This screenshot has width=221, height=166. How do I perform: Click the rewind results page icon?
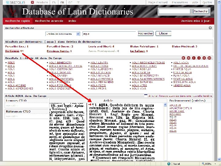[x=188, y=58]
